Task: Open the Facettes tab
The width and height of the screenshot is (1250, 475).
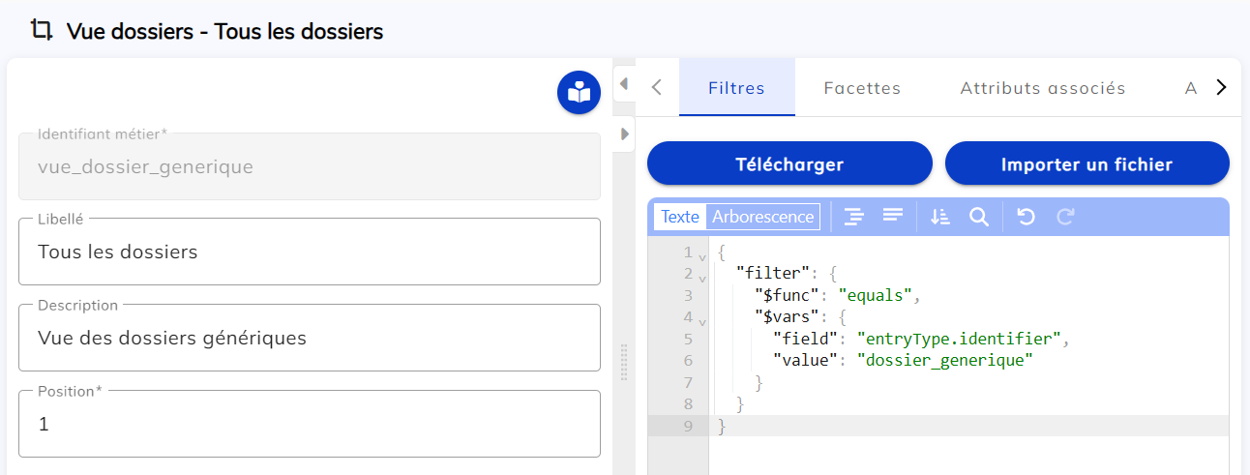Action: [x=862, y=88]
